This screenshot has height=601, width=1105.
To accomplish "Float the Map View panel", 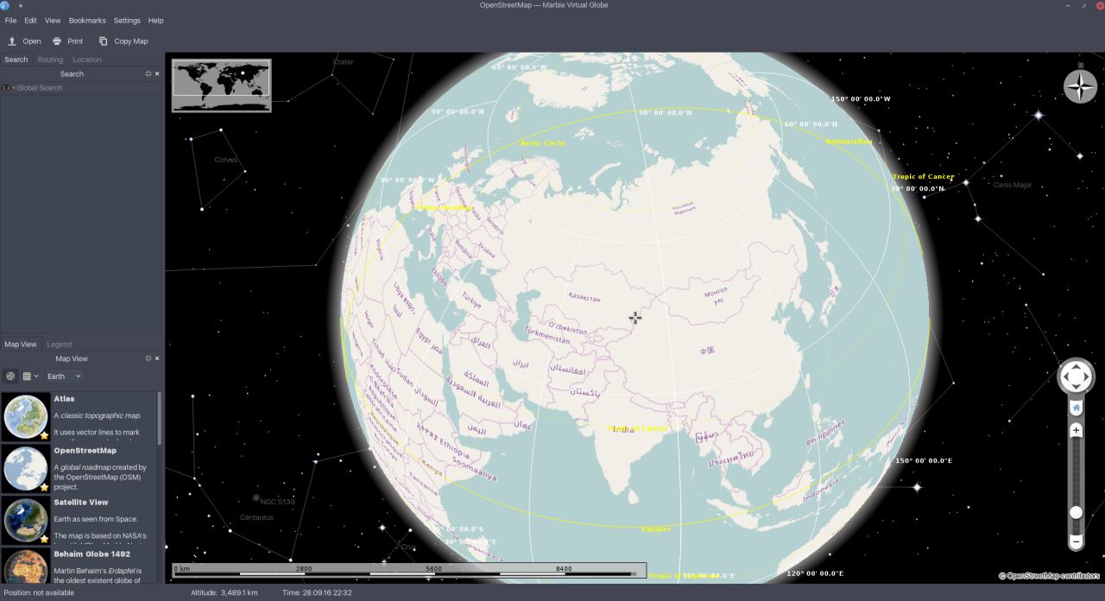I will point(148,358).
